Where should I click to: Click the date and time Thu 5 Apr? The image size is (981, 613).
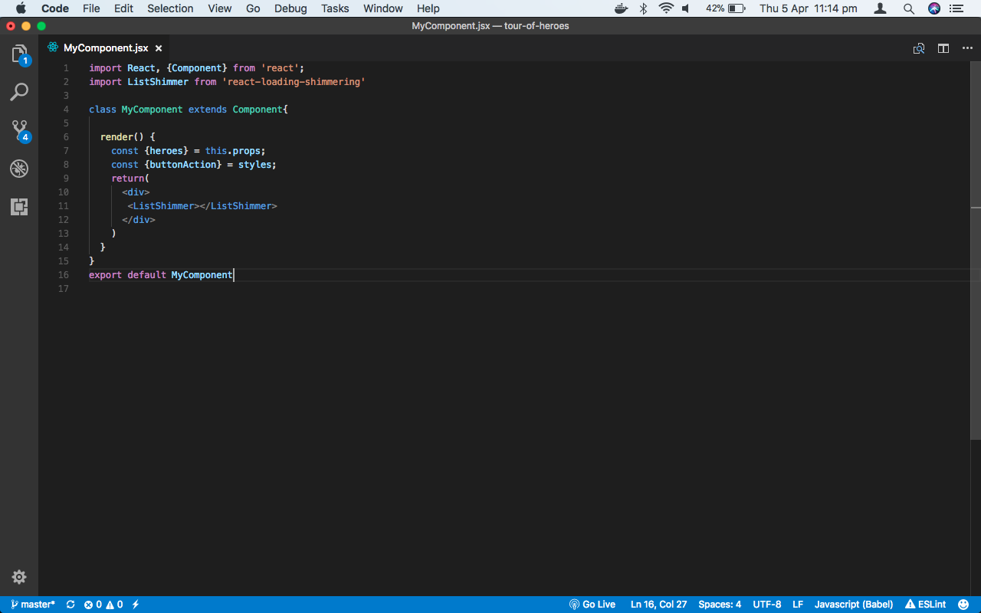(809, 8)
